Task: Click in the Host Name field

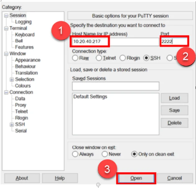Action: (115, 42)
